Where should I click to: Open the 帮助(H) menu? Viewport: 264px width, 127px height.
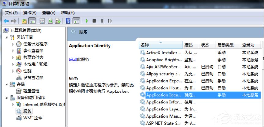68,13
